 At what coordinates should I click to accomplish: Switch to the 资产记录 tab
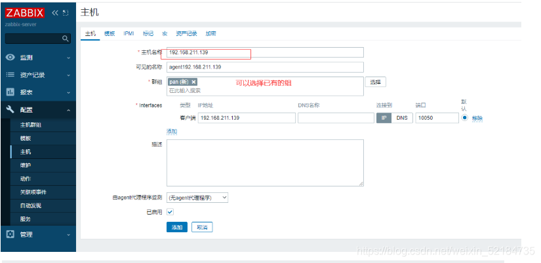point(186,34)
